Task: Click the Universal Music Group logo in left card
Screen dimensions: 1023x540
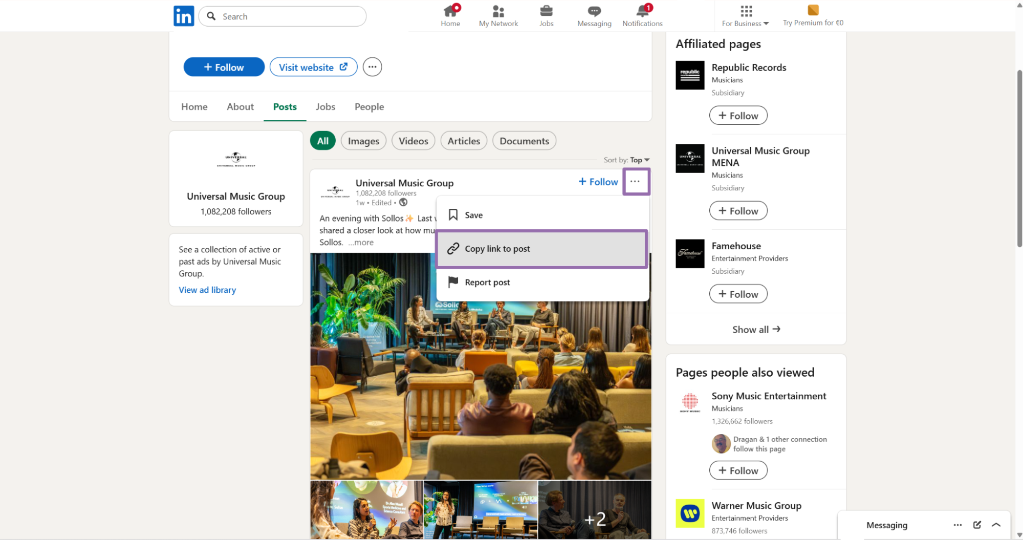Action: click(x=236, y=160)
